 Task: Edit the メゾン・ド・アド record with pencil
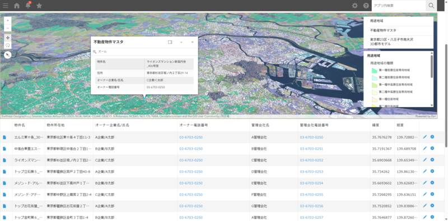pyautogui.click(x=425, y=195)
